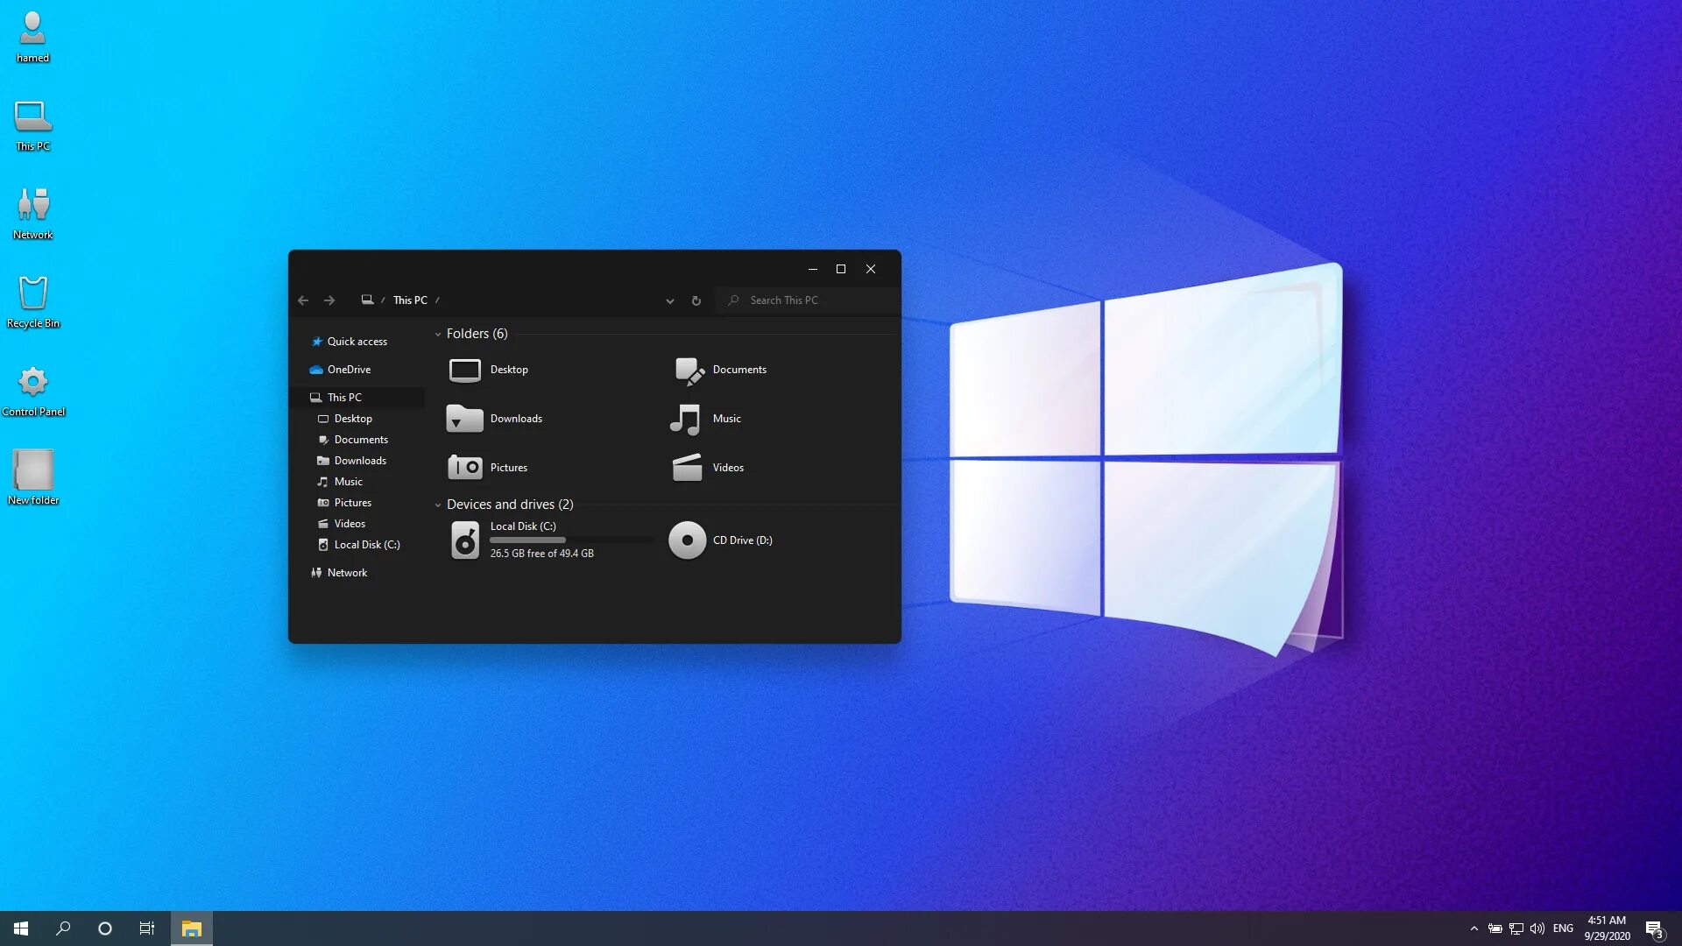This screenshot has height=946, width=1682.
Task: Click the Network sidebar entry
Action: coord(347,572)
